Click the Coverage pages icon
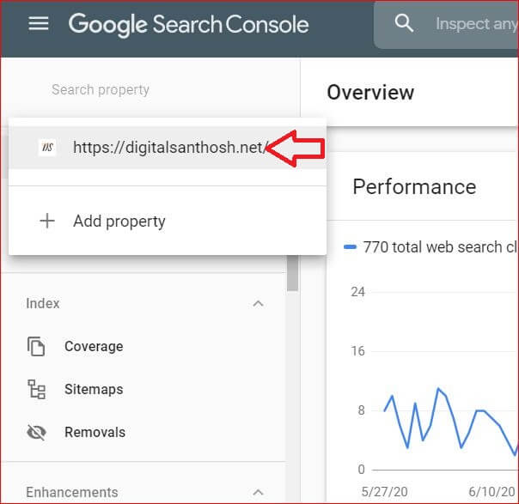Image resolution: width=519 pixels, height=504 pixels. pos(36,347)
